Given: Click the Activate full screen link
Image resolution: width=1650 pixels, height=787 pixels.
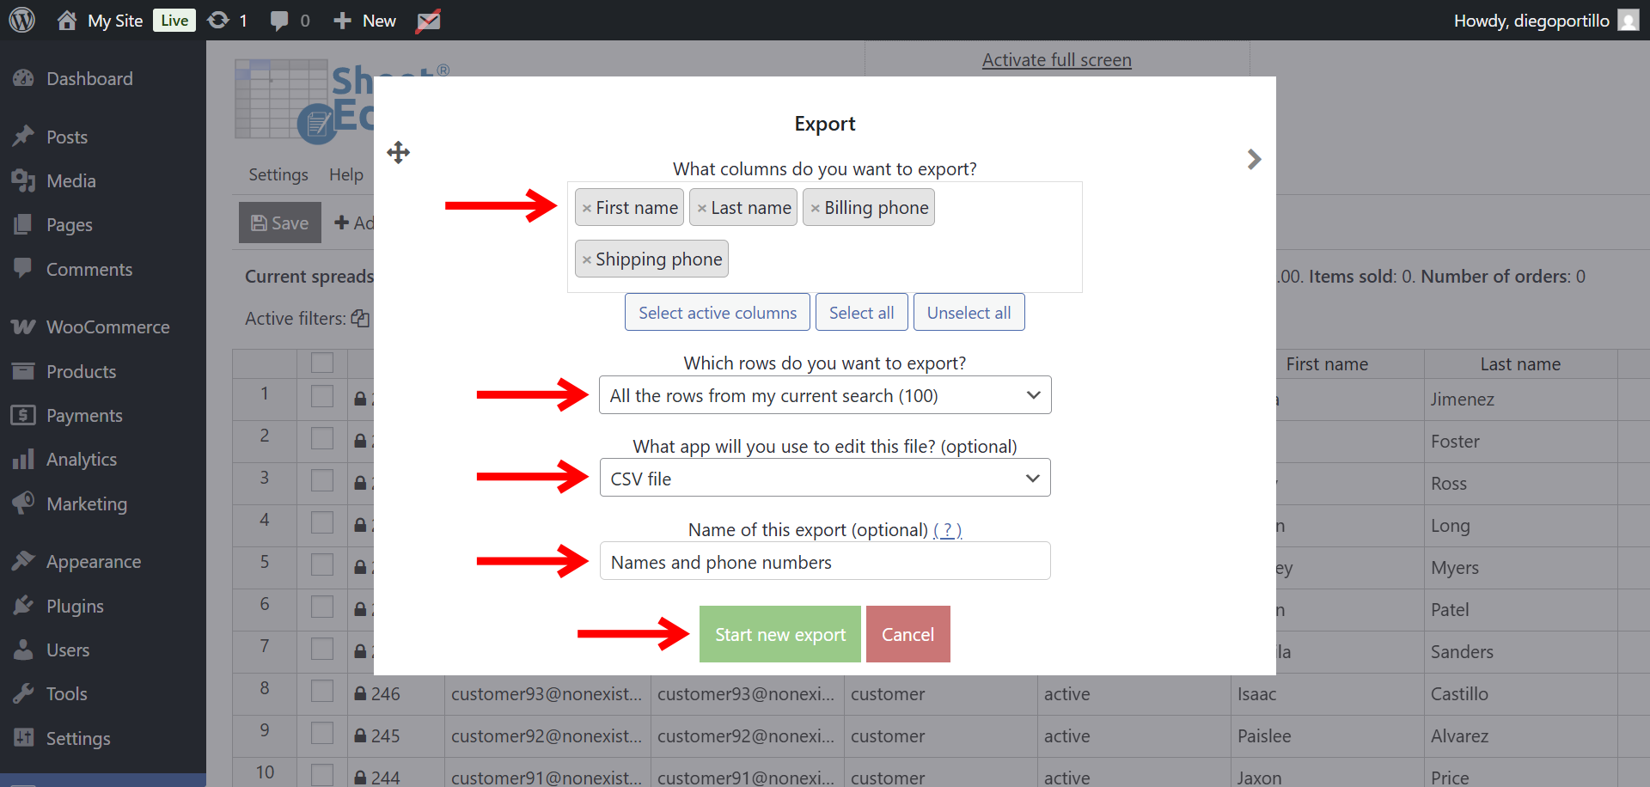Looking at the screenshot, I should coord(1056,59).
